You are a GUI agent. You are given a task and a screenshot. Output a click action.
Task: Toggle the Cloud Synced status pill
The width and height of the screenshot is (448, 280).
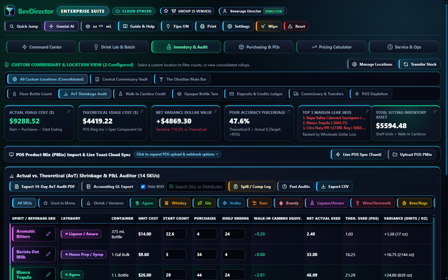(133, 11)
